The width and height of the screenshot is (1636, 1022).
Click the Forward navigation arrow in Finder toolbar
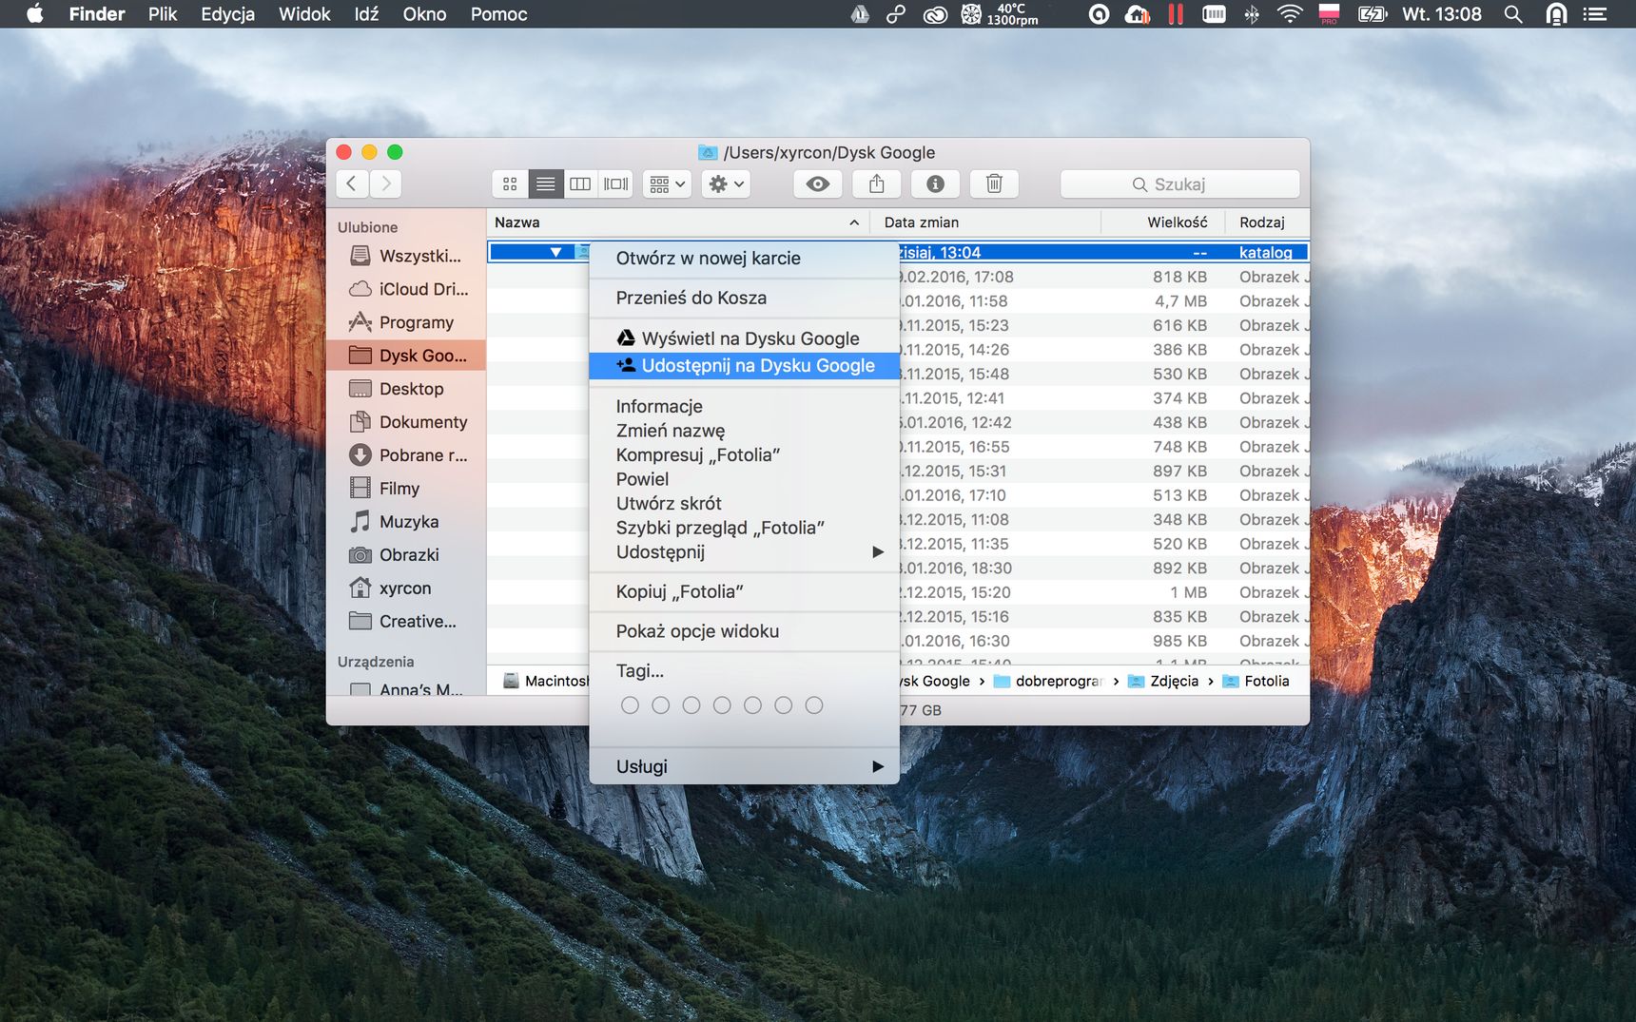coord(385,183)
